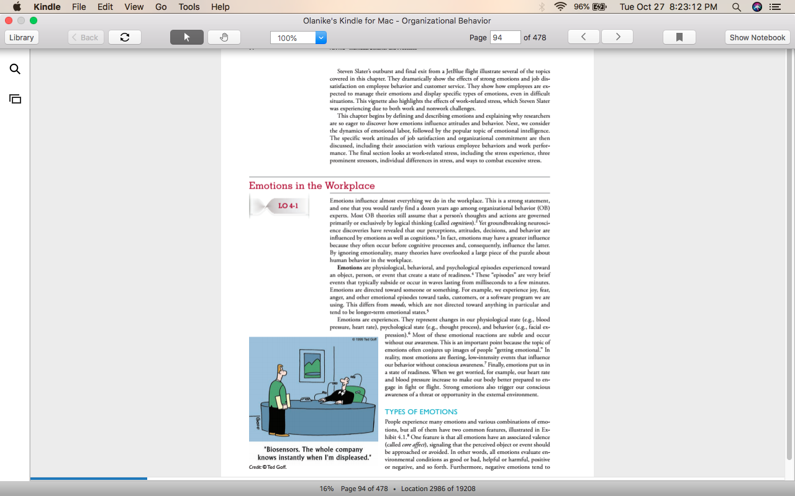Screen dimensions: 795x496
Task: Open Siri from the menu bar
Action: (x=756, y=7)
